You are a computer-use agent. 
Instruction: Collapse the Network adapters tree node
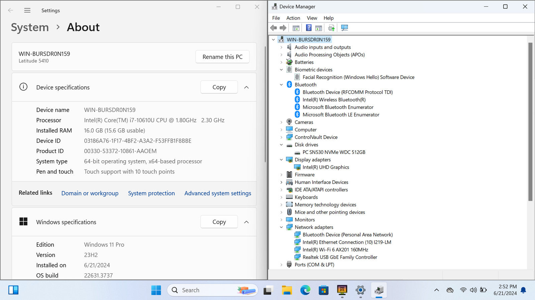[281, 227]
